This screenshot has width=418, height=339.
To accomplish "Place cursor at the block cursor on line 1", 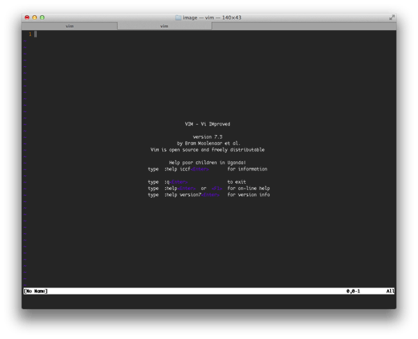I will (x=36, y=34).
